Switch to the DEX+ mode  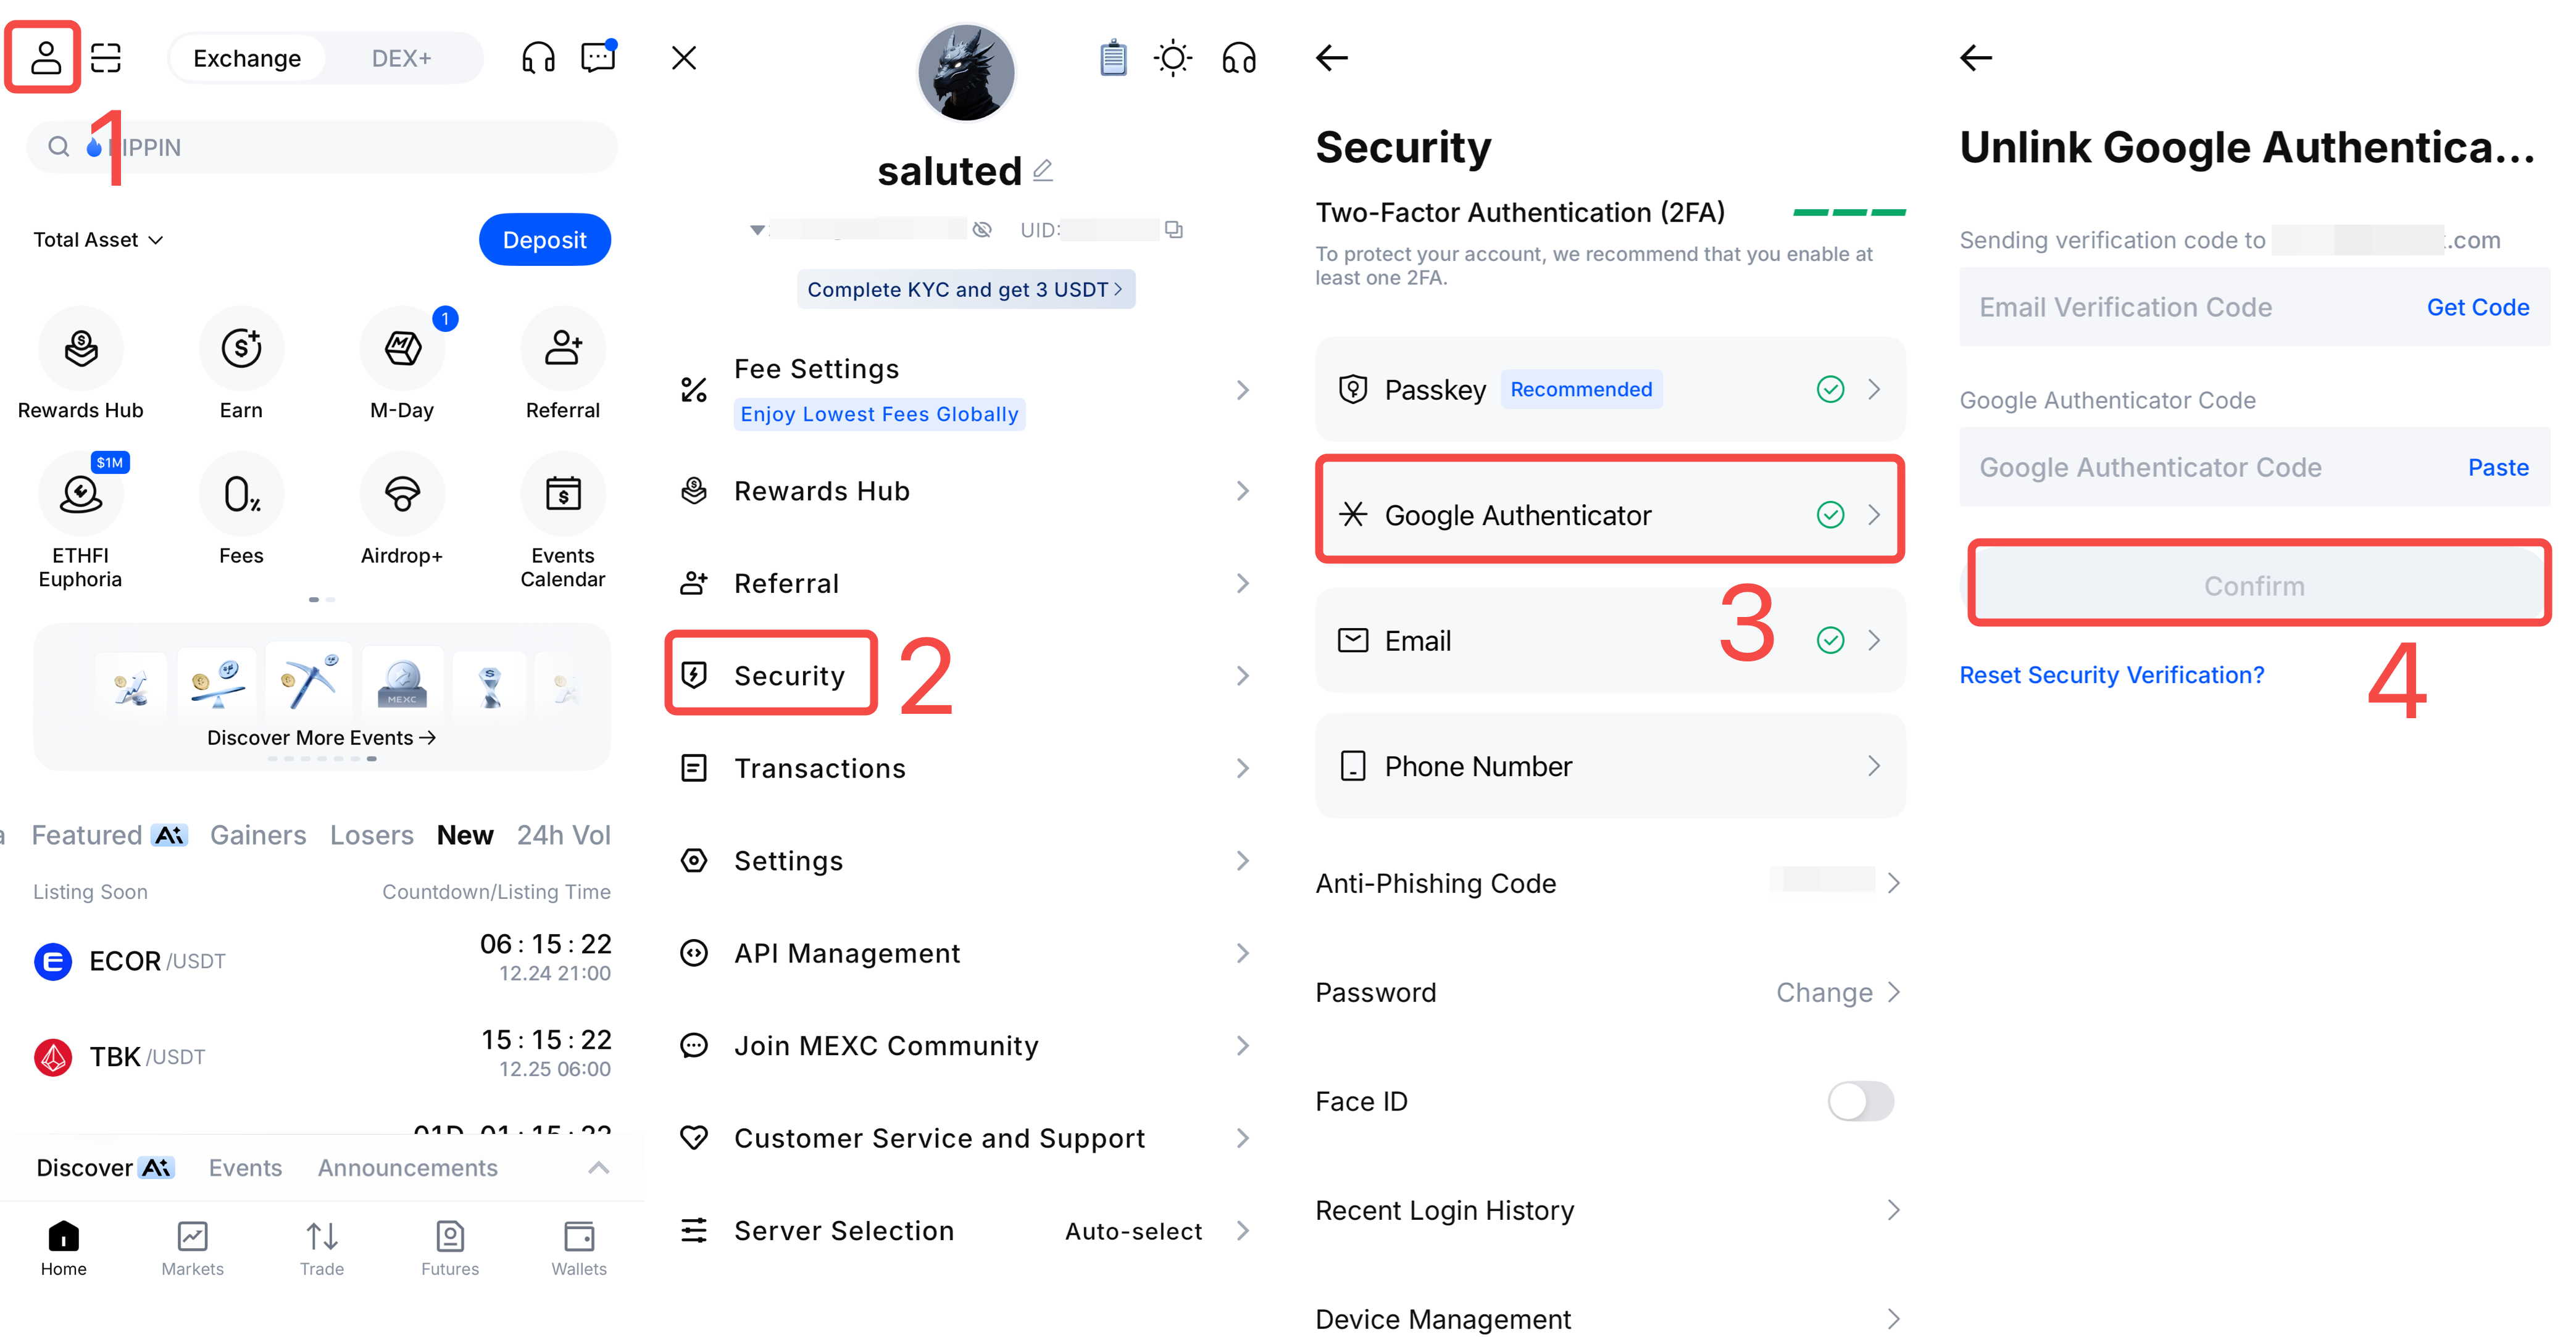point(401,59)
